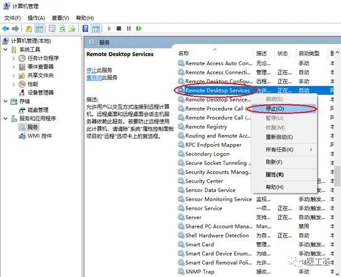Sort by the 启动类型 column header
Screen dimensions: 341x277
309,54
